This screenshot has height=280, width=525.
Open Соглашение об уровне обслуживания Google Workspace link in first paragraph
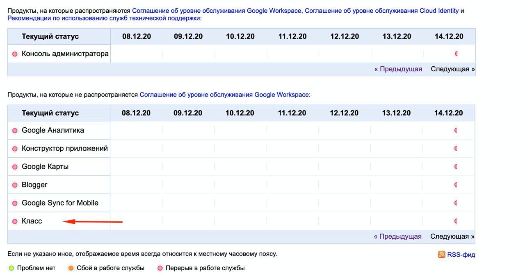(x=217, y=11)
